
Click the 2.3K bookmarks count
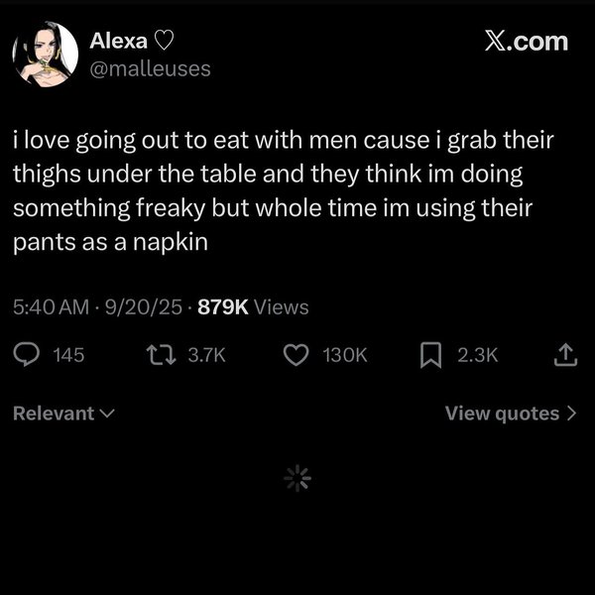478,355
